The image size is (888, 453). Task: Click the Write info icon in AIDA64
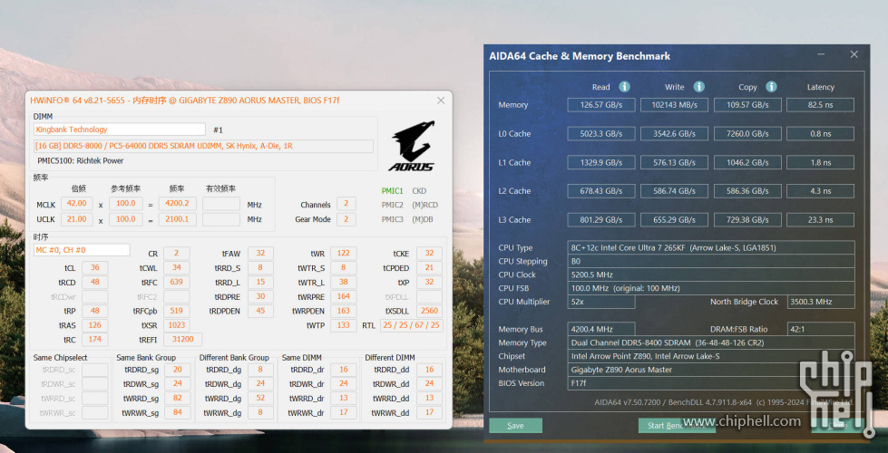tap(698, 87)
